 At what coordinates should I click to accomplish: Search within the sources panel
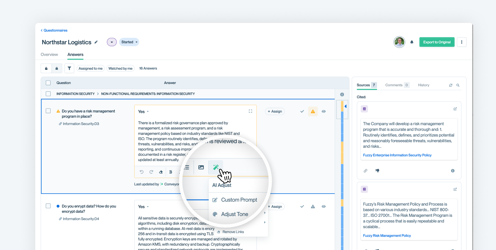click(x=458, y=85)
